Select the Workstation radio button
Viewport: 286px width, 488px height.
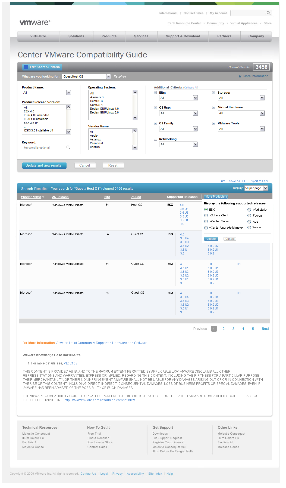pyautogui.click(x=249, y=210)
